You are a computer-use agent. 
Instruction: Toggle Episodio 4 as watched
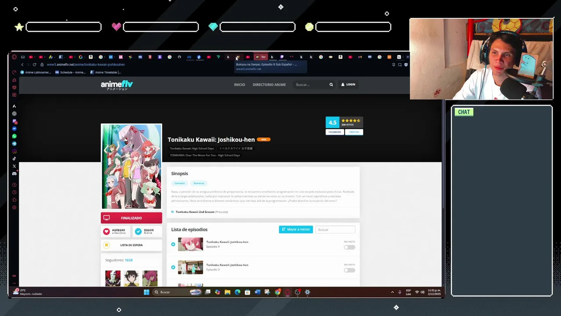point(349,247)
